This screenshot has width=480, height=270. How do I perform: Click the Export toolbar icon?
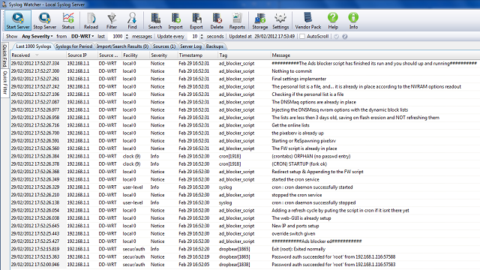click(196, 20)
